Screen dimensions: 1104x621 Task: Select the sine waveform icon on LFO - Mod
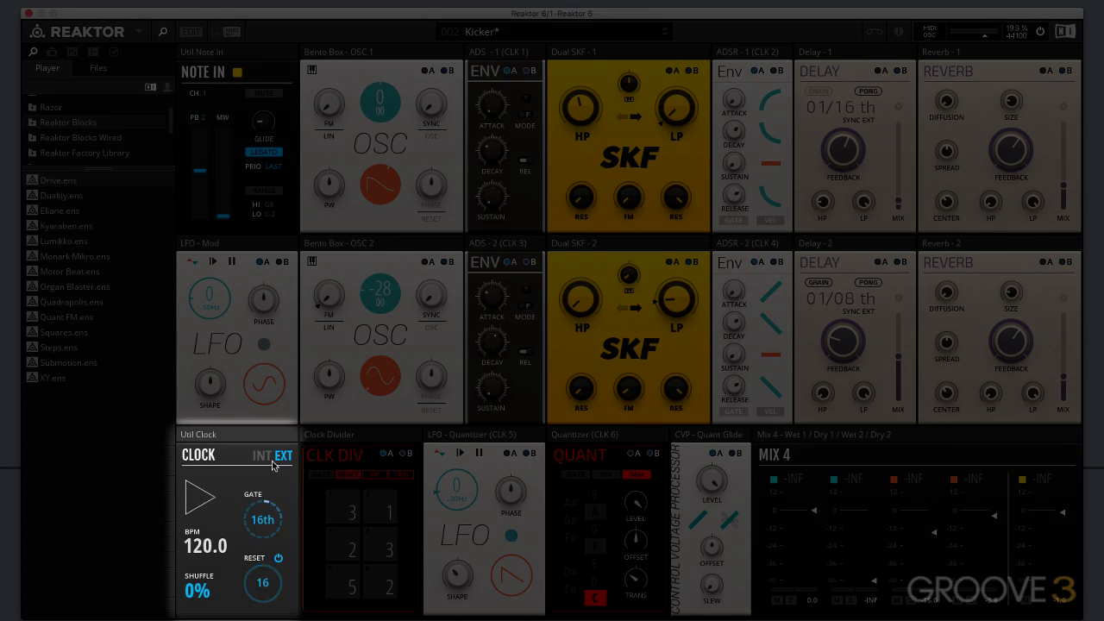263,385
